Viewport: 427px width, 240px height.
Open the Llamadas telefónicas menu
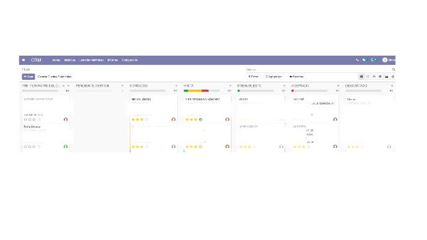pyautogui.click(x=92, y=60)
